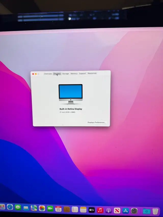
Task: Launch Safari from the dock
Action: click(10, 207)
